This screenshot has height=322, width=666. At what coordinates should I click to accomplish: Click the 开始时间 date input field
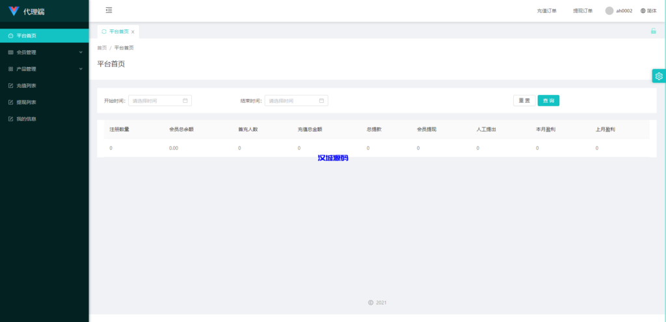(160, 101)
